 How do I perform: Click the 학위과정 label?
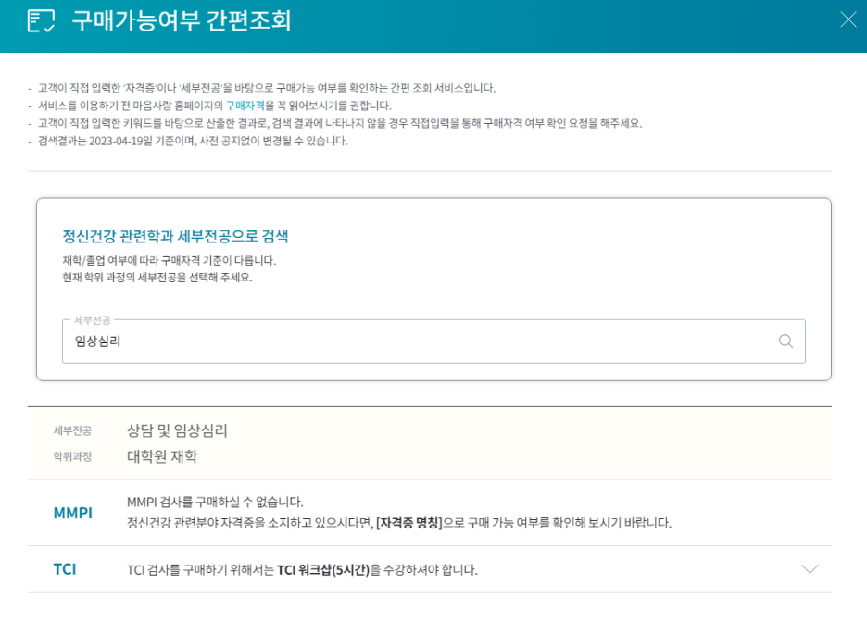coord(72,456)
